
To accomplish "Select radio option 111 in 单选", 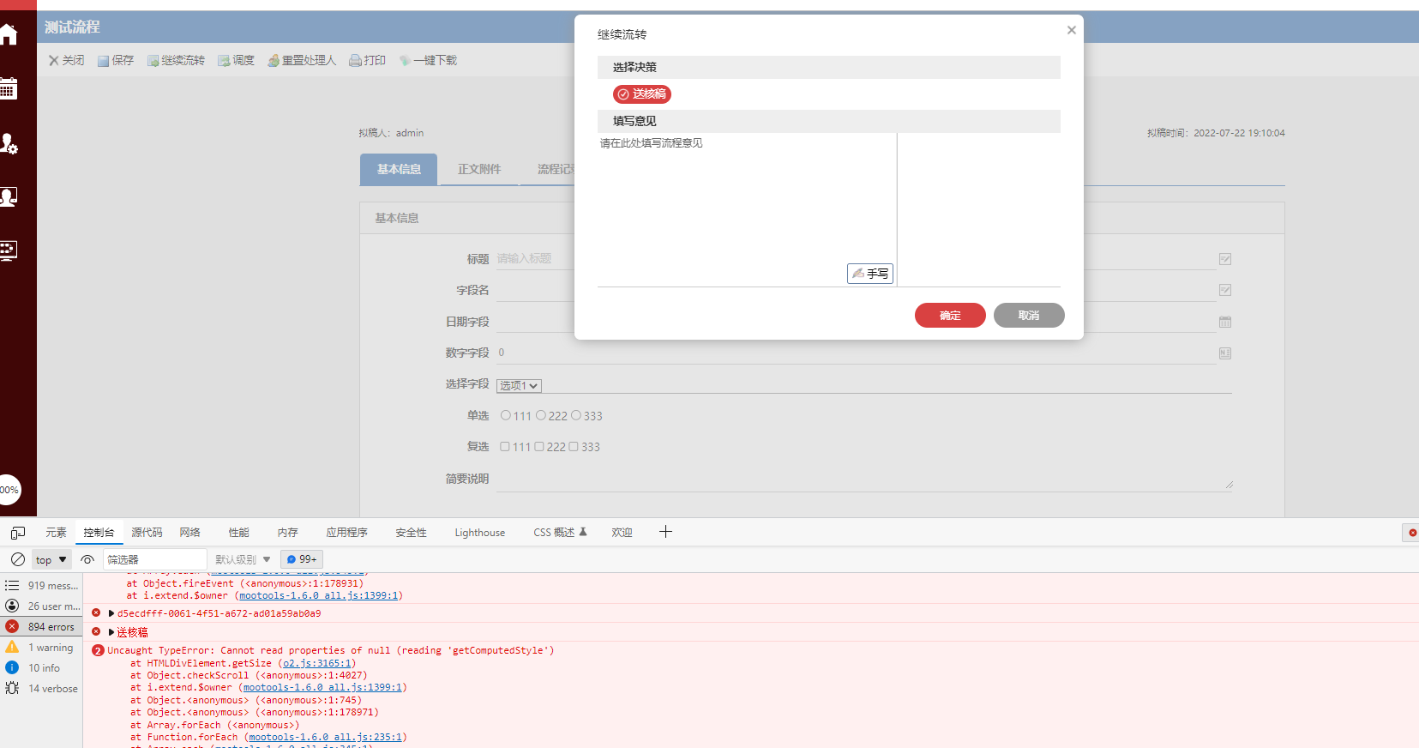I will point(506,416).
